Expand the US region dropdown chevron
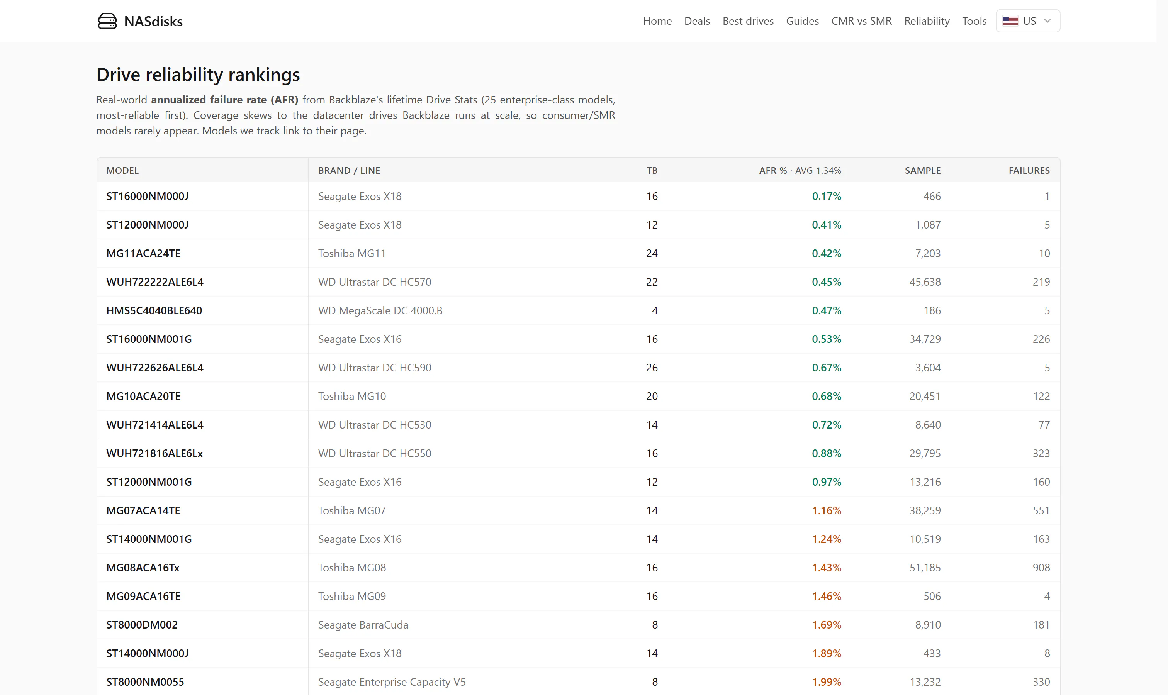 pos(1047,21)
